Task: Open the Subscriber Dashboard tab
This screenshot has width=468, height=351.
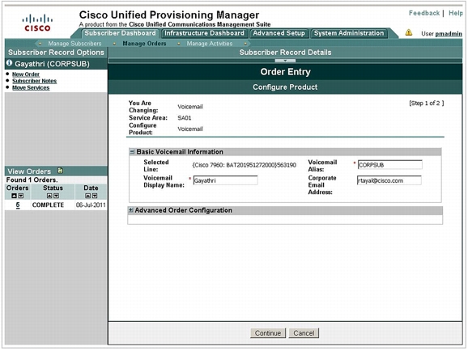Action: 120,33
